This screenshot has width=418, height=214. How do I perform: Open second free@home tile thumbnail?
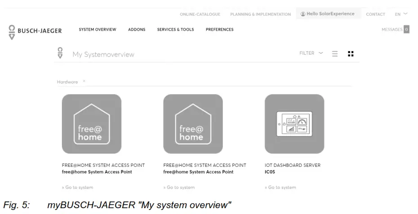click(x=193, y=124)
